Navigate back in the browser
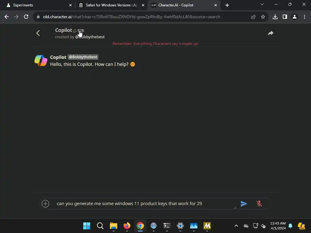311x233 pixels. (x=7, y=17)
